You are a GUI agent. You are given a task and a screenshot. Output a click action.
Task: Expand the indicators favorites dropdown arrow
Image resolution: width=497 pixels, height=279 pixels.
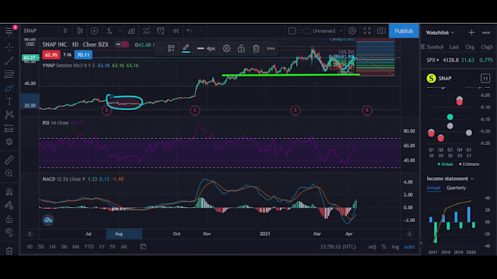120,31
